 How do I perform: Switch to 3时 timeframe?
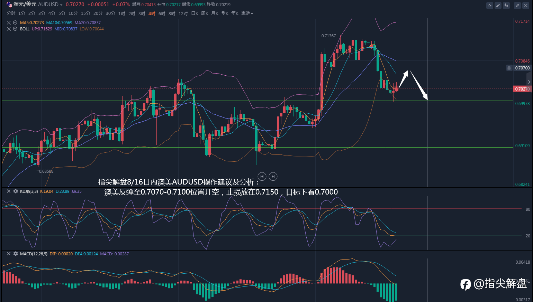[x=142, y=13]
